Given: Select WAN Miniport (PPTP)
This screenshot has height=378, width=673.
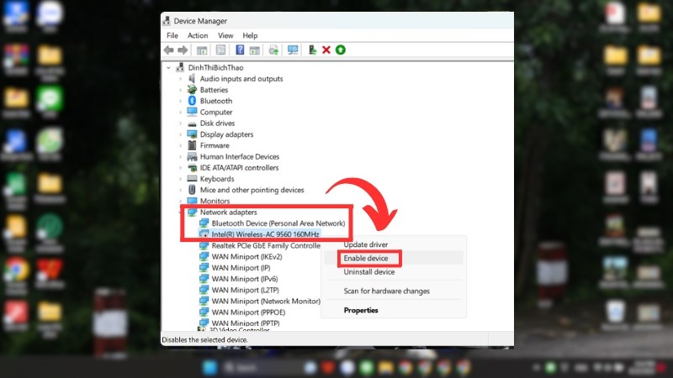Looking at the screenshot, I should pyautogui.click(x=246, y=323).
